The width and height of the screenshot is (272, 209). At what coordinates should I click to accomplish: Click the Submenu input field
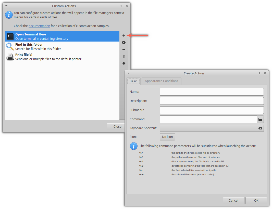[212, 110]
